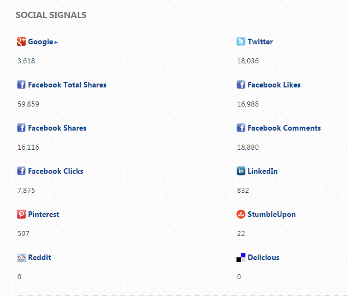
Task: Select the Pinterest text link
Action: (x=43, y=214)
